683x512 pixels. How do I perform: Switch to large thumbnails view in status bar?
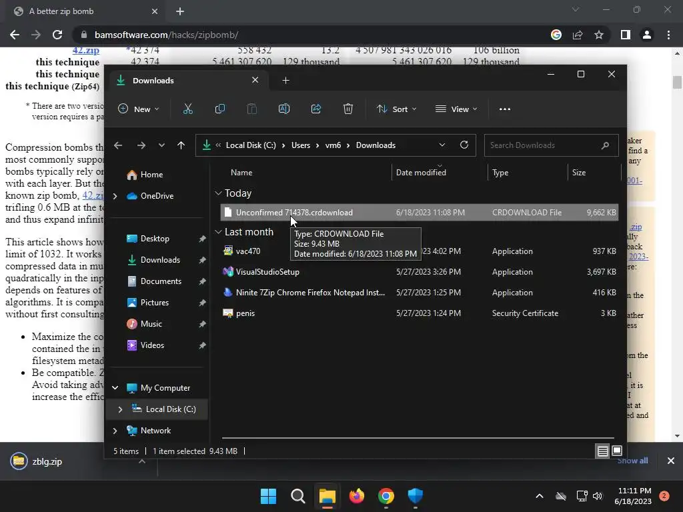pos(617,451)
